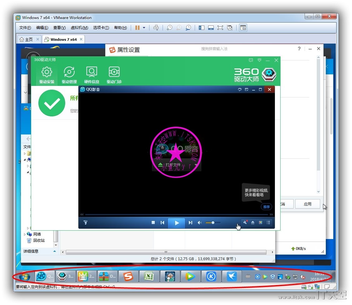The height and width of the screenshot is (305, 352).
Task: Open 驱动管理 in 360驱动大师
Action: (x=69, y=75)
